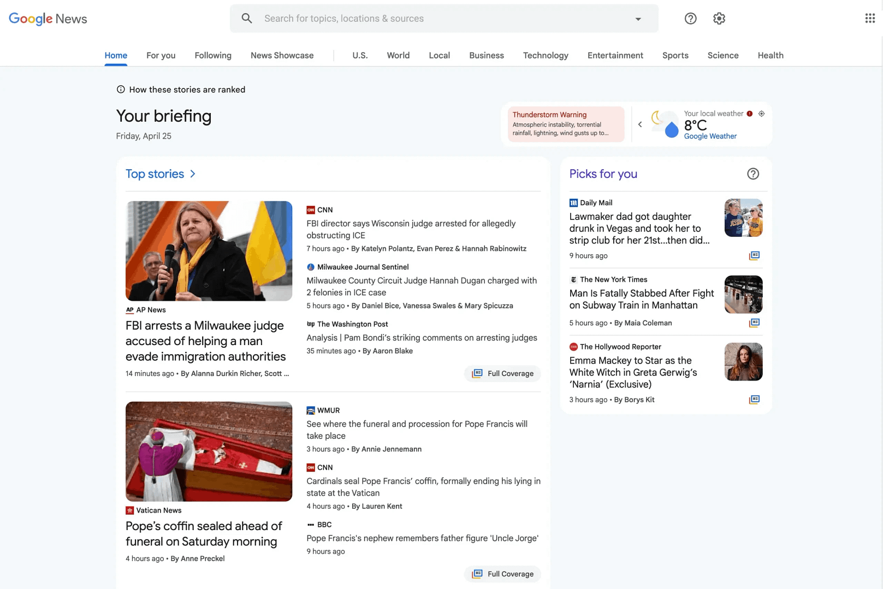Click the use precise location target icon

(761, 114)
